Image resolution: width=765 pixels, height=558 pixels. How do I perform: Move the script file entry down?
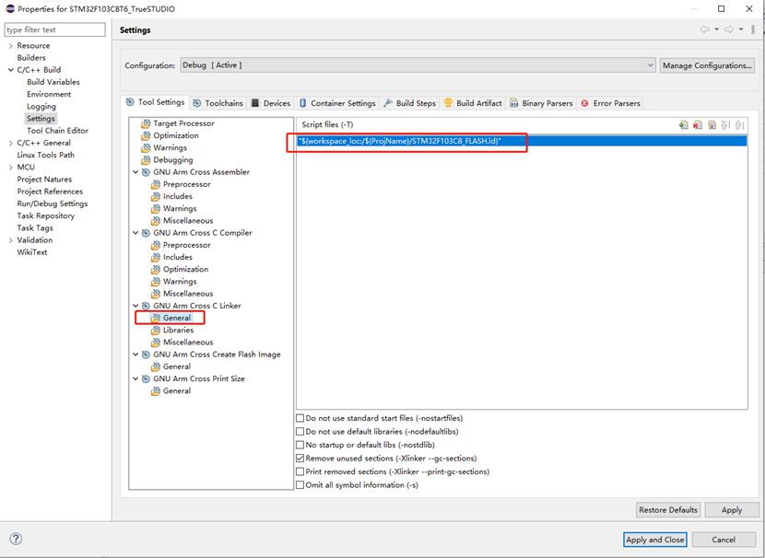point(738,124)
